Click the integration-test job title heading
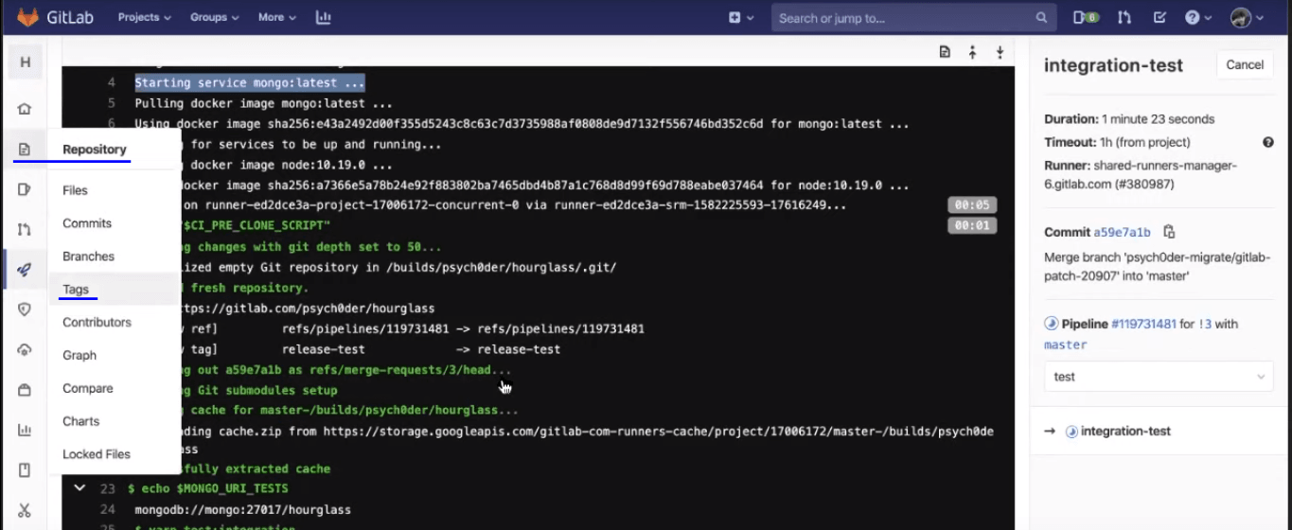 (x=1113, y=65)
